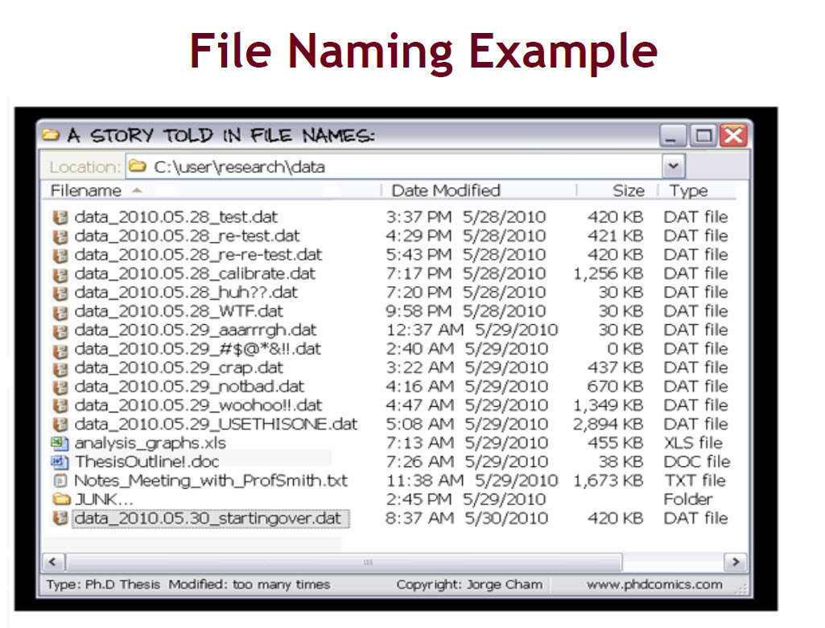
Task: Click the icon for data_2010.05.29_aaarrrgh.dat
Action: (x=60, y=331)
